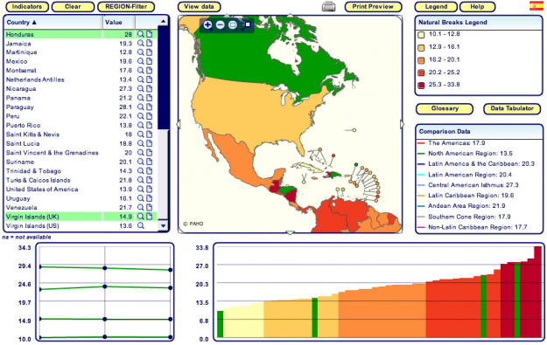The image size is (547, 345).
Task: Pan the map down with the bottom edge arrow
Action: [x=290, y=232]
